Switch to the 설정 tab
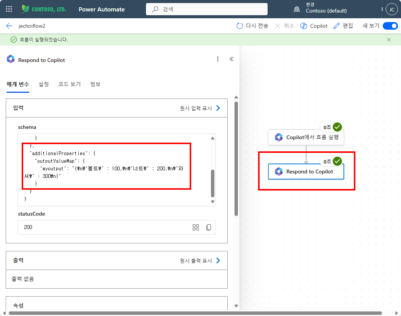 (x=44, y=84)
